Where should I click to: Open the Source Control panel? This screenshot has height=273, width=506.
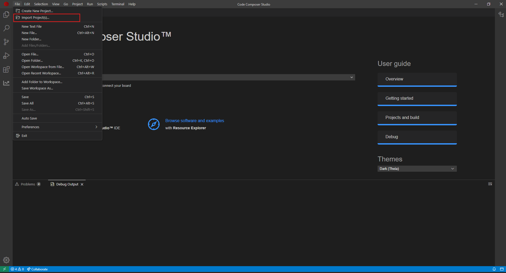tap(6, 42)
